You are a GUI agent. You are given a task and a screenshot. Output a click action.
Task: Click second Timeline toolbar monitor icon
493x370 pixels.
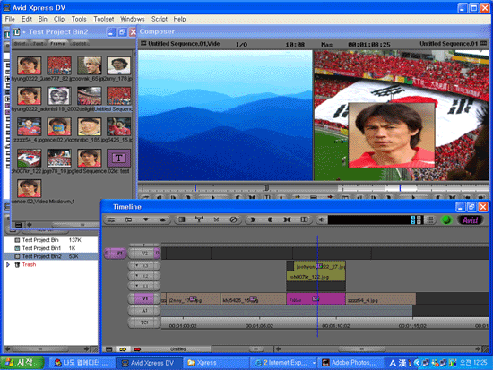[128, 219]
